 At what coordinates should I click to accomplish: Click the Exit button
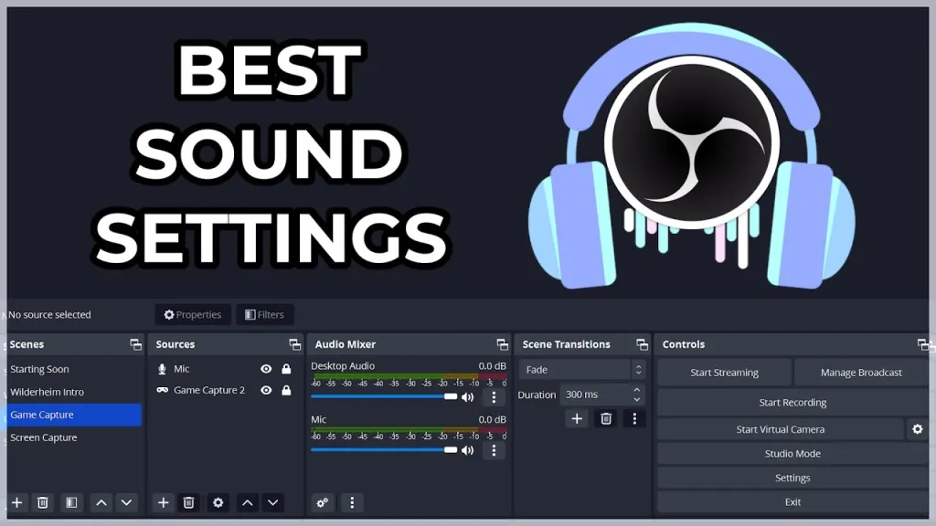click(x=792, y=502)
